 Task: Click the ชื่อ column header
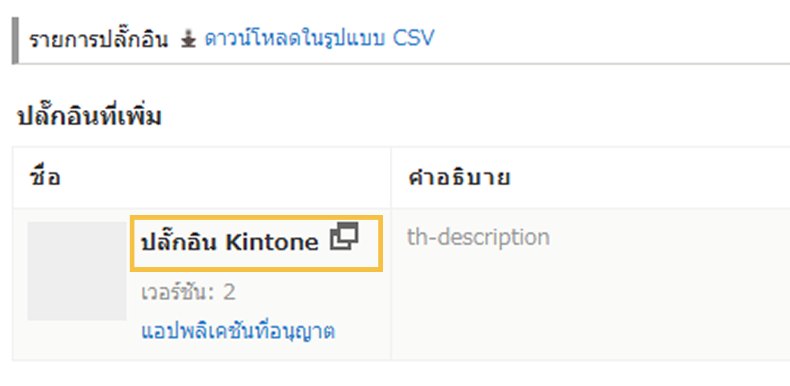click(x=45, y=177)
